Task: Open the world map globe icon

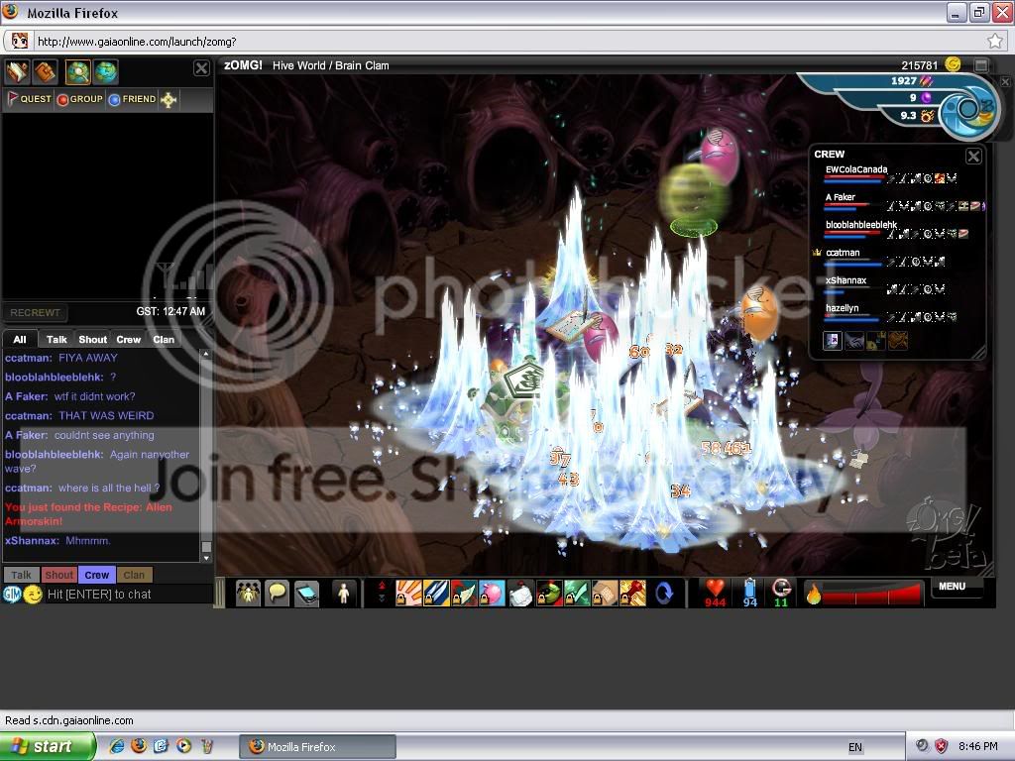Action: coord(105,71)
